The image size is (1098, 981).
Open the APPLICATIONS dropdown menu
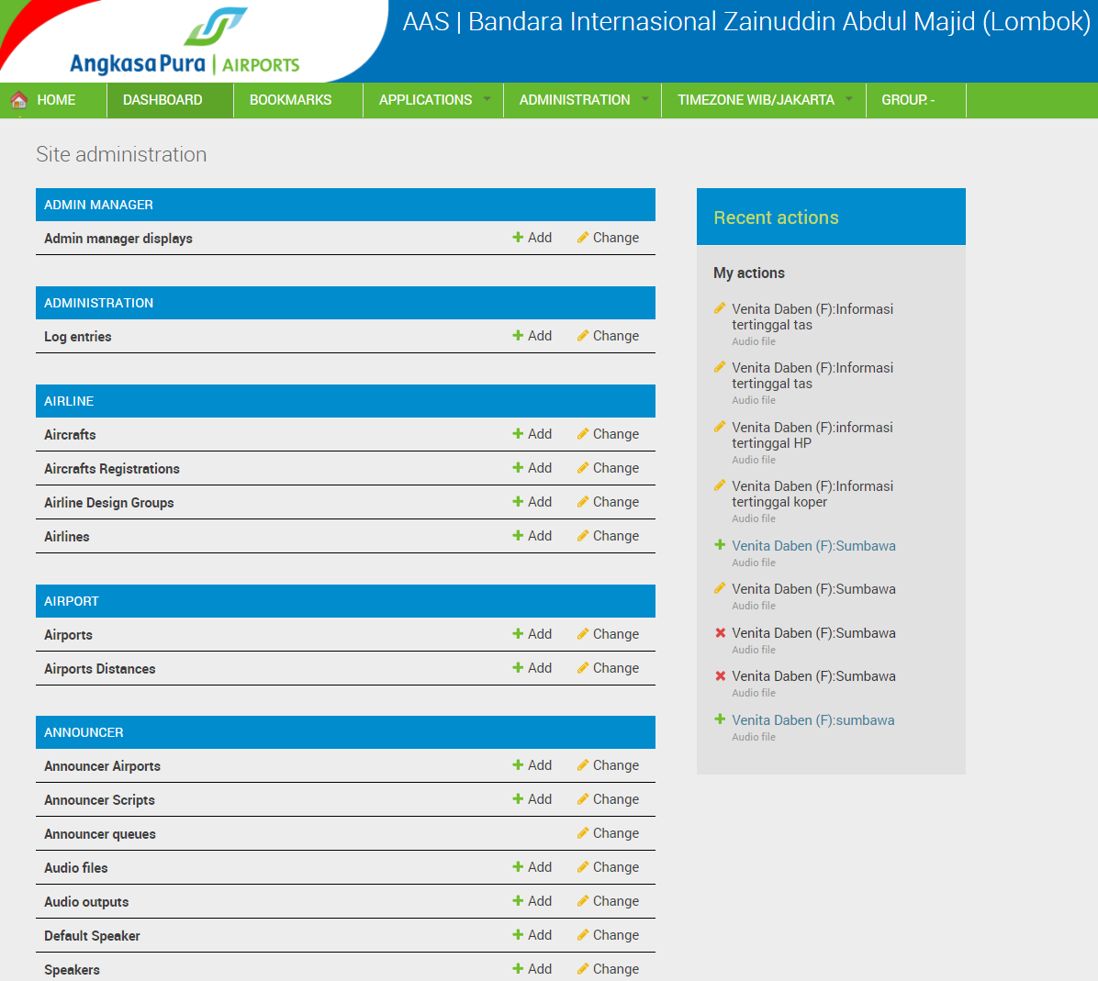pyautogui.click(x=426, y=101)
